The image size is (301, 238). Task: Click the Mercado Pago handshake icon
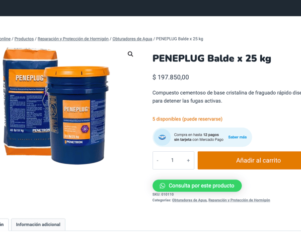(x=162, y=137)
